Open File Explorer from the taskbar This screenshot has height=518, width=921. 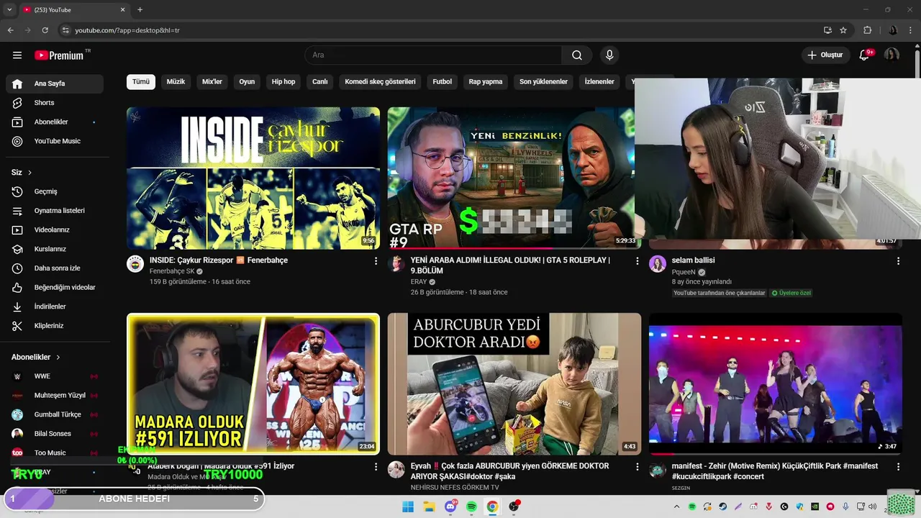(429, 506)
